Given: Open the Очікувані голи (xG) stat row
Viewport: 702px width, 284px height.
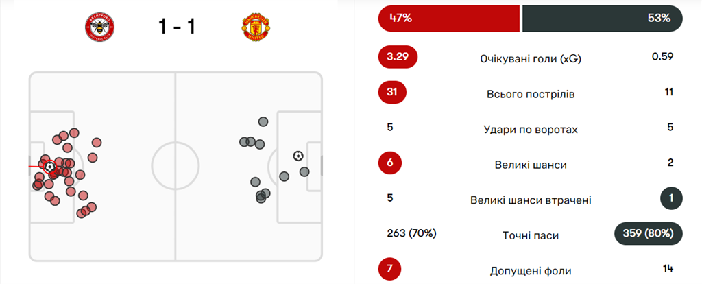Looking at the screenshot, I should (x=531, y=58).
